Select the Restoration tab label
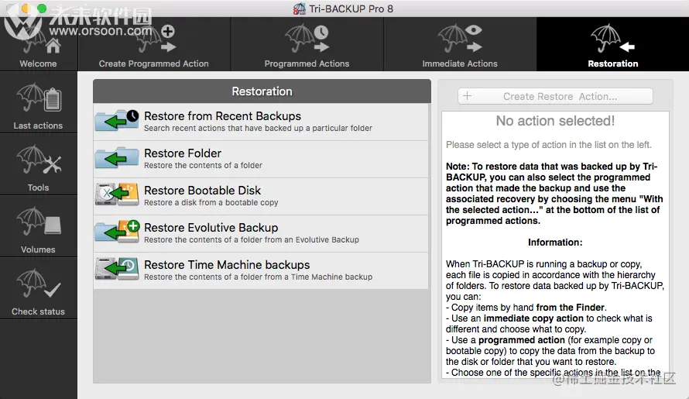689x399 pixels. click(x=613, y=64)
